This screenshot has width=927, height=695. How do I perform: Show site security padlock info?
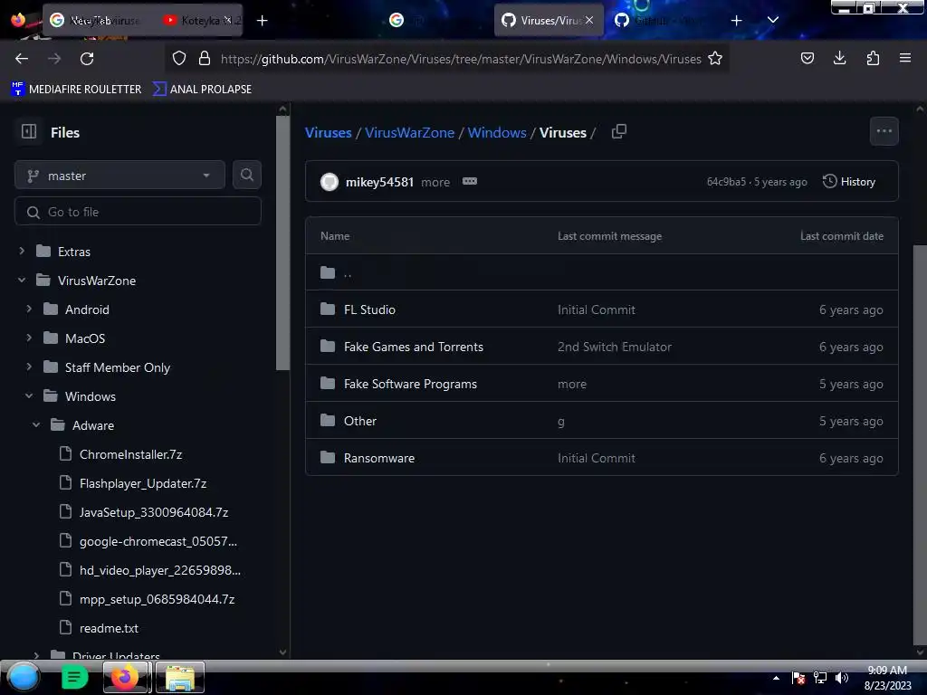coord(205,59)
